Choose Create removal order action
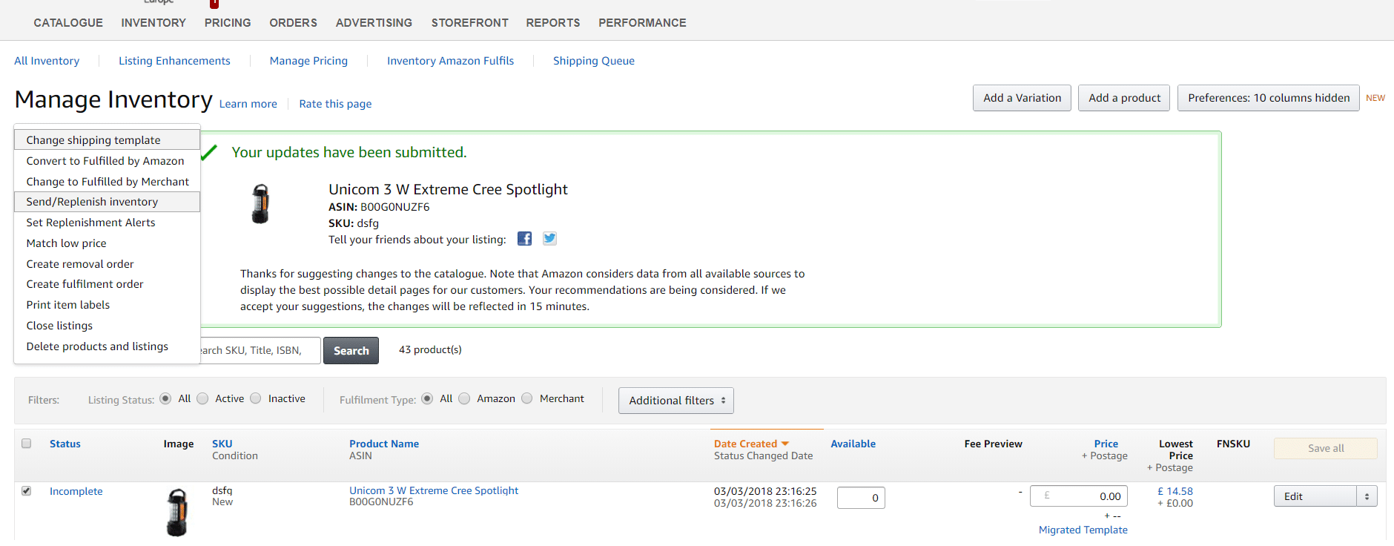Image resolution: width=1394 pixels, height=546 pixels. point(108,264)
